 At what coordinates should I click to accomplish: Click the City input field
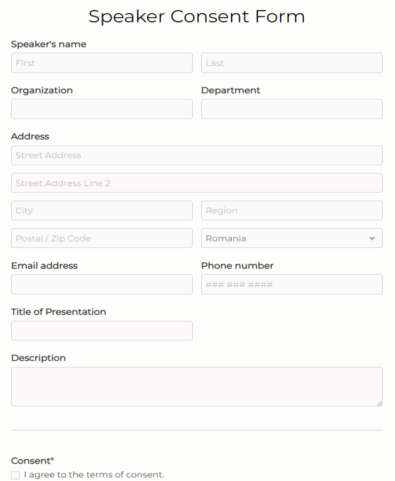click(x=101, y=210)
